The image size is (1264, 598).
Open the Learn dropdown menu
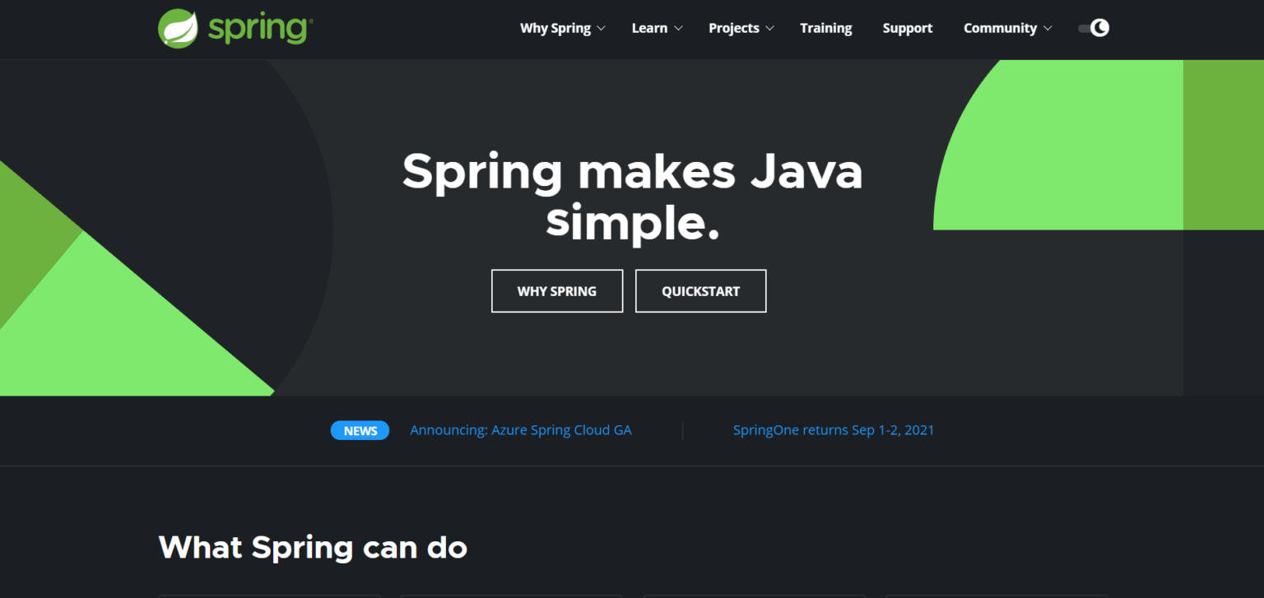[656, 28]
